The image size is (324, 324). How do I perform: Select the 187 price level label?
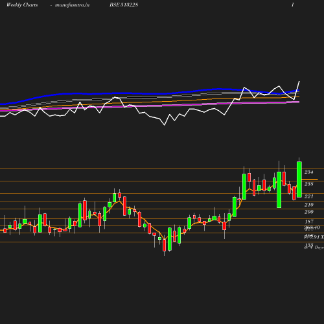click(309, 222)
